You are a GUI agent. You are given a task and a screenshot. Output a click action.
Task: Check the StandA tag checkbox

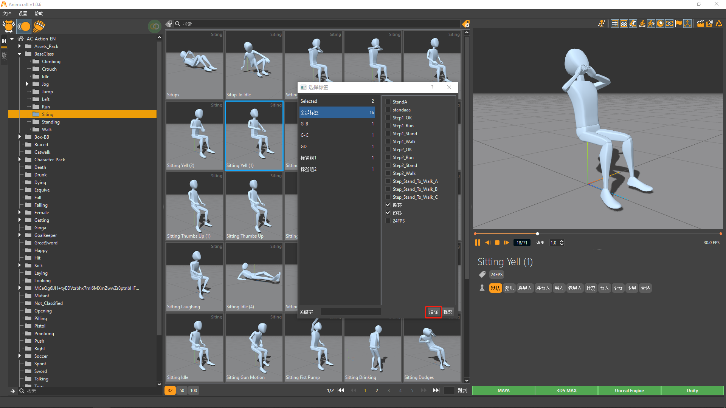[388, 102]
